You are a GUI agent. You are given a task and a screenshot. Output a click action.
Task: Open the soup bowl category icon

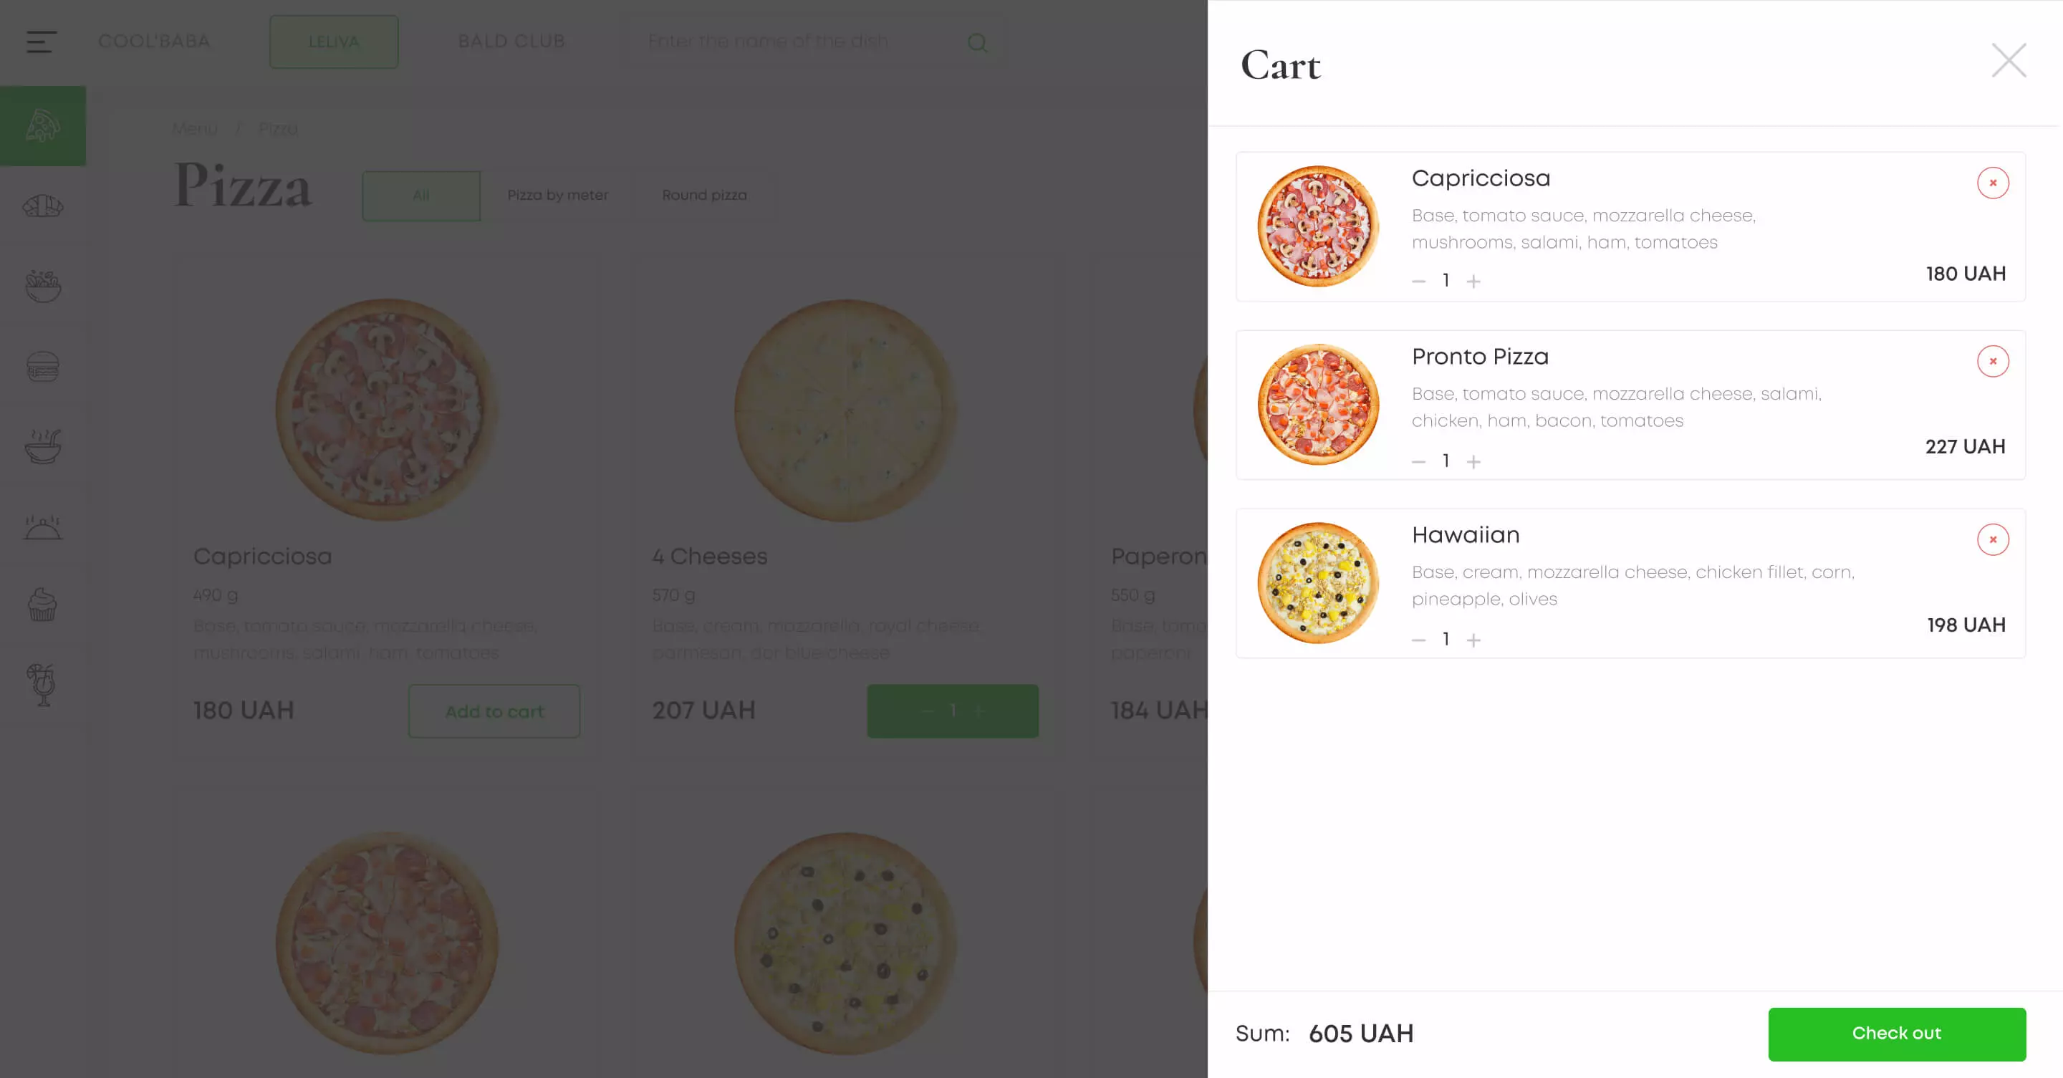42,446
